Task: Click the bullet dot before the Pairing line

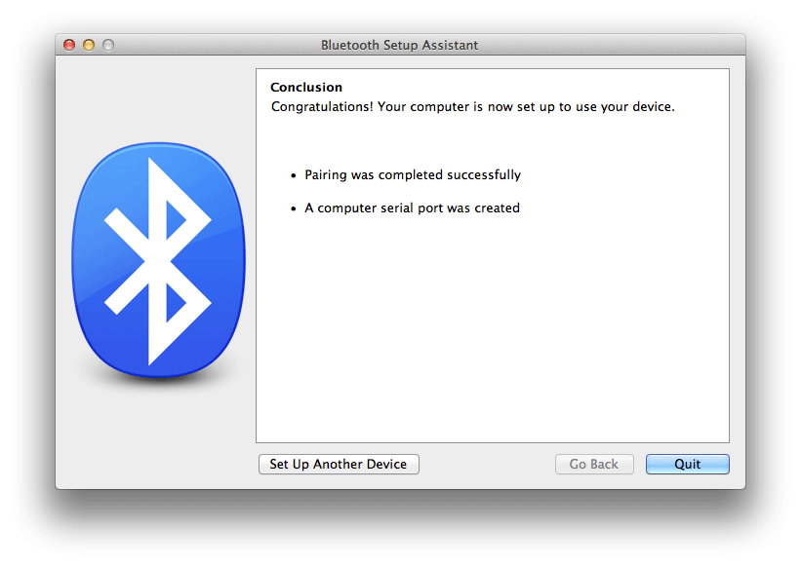Action: (x=294, y=175)
